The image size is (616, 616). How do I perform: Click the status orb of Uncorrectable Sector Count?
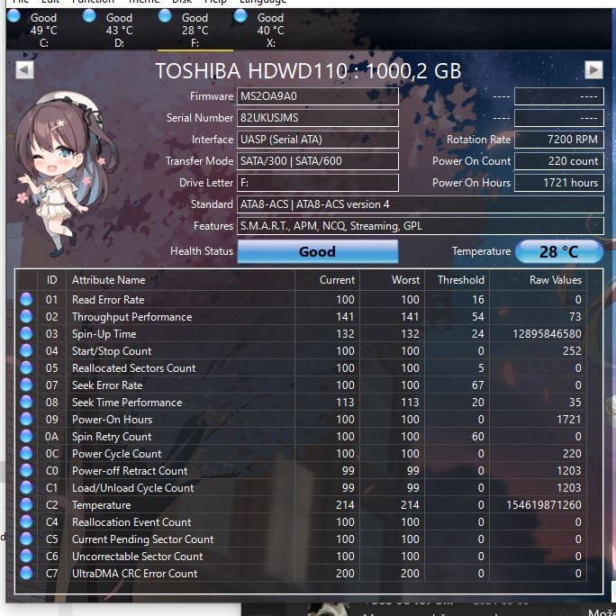[x=26, y=556]
